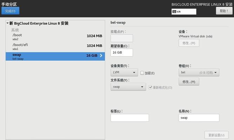Image resolution: width=234 pixels, height=140 pixels.
Task: Click the 完成(D) done button
Action: (x=10, y=11)
